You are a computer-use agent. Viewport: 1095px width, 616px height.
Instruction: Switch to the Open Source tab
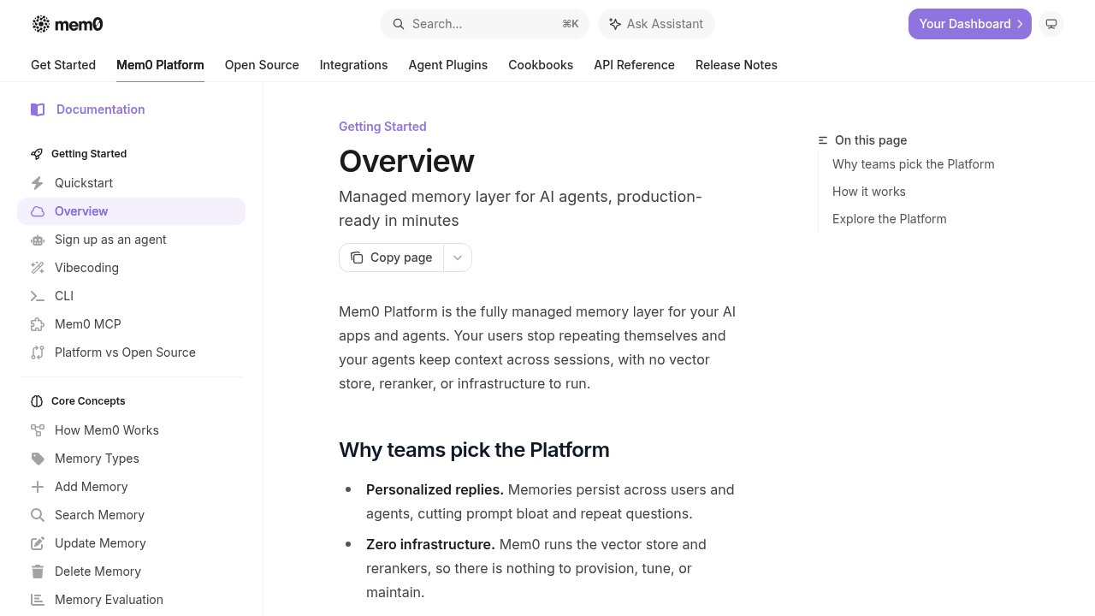262,65
